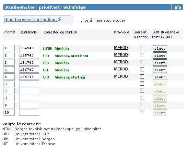Select the prioritet field showing 3
Screen dimensions: 188x148
coord(9,62)
